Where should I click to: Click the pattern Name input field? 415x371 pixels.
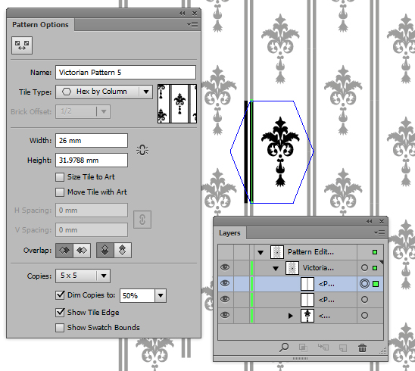(x=126, y=72)
